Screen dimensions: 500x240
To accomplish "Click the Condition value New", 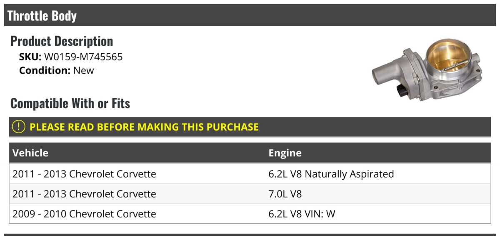I will pyautogui.click(x=84, y=71).
